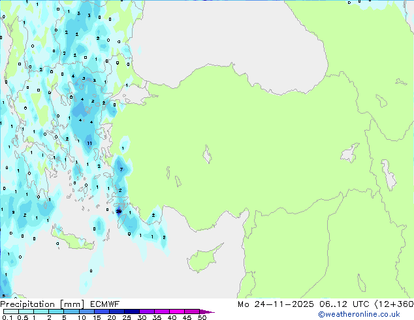Click the island of Crete on the map

[72, 240]
